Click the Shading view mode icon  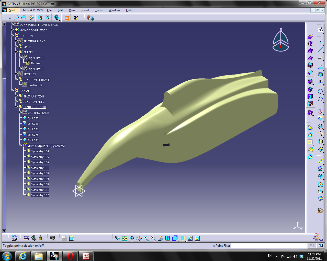point(182,238)
